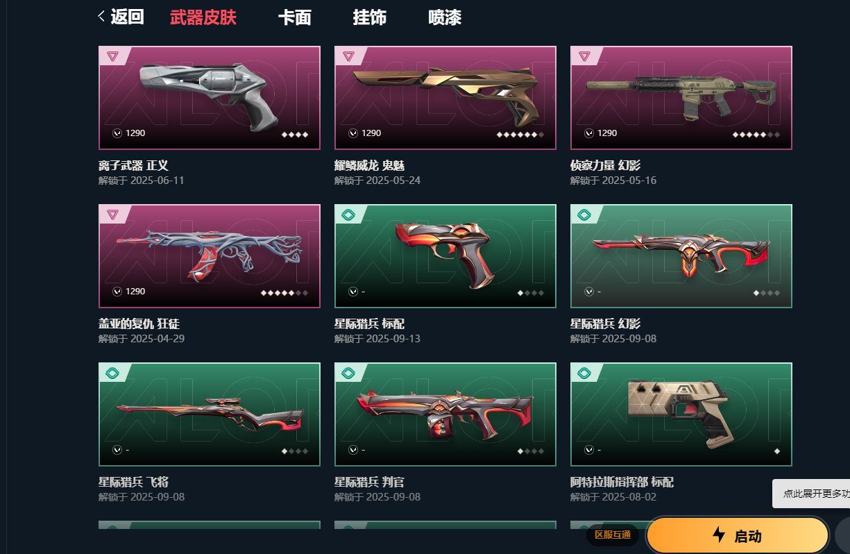Select the 喷漆 tab
The height and width of the screenshot is (554, 850).
[445, 17]
